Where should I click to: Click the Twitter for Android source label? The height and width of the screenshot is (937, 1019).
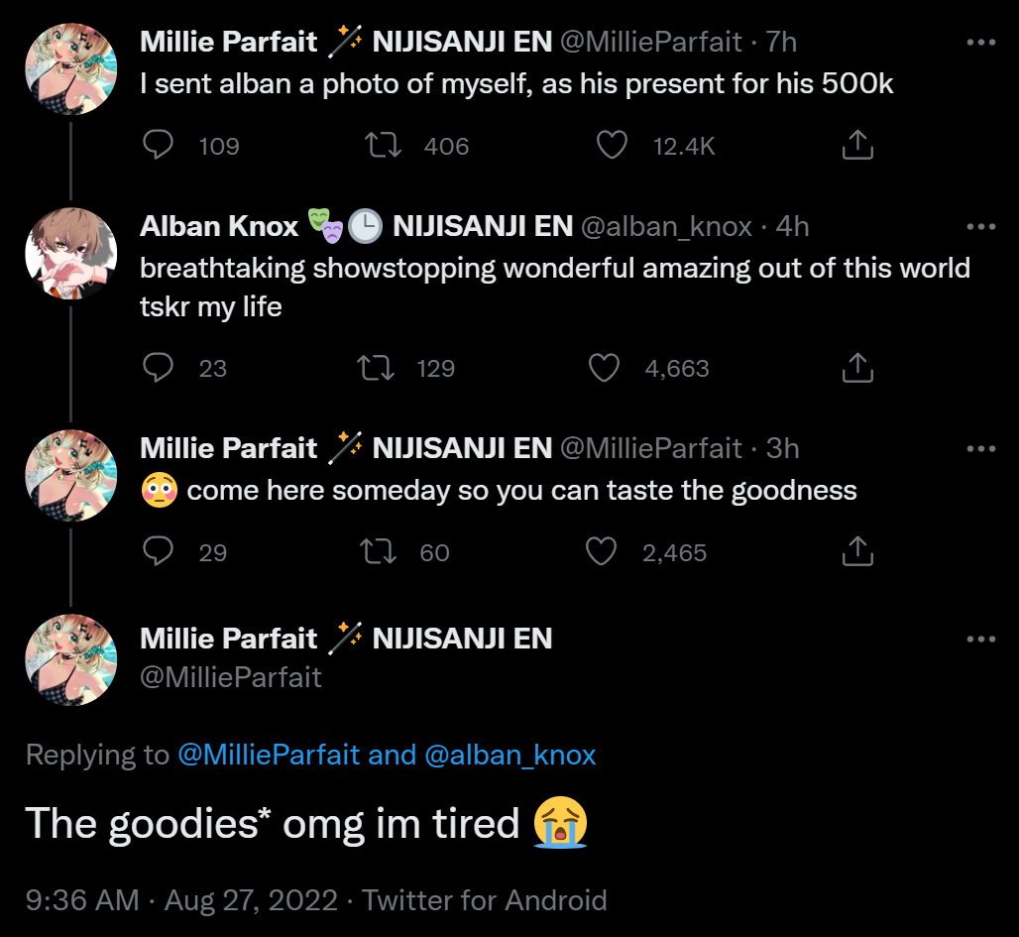coord(484,900)
